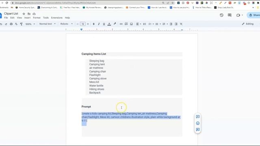Open the File menu
Image resolution: width=260 pixels, height=146 pixels.
point(6,18)
